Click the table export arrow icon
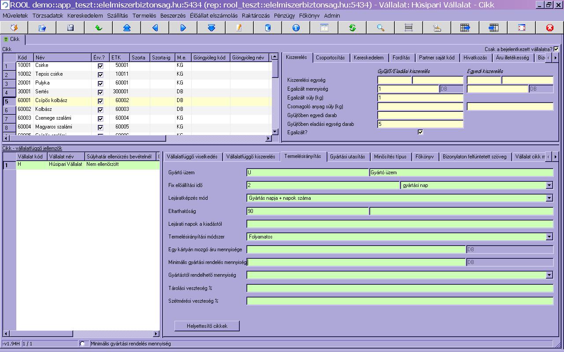The height and width of the screenshot is (352, 564). [x=465, y=28]
